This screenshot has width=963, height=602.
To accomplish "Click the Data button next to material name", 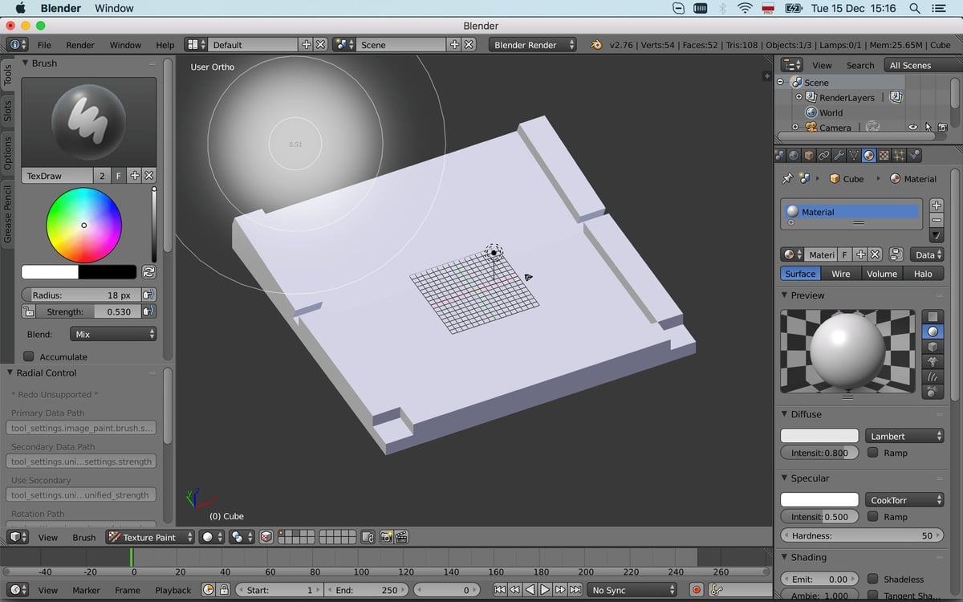I will pos(926,254).
